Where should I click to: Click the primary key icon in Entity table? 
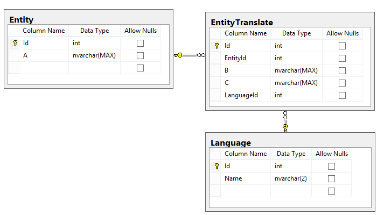point(15,43)
